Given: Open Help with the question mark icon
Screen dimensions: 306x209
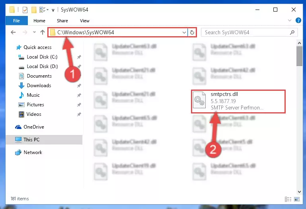Looking at the screenshot, I should tap(298, 20).
